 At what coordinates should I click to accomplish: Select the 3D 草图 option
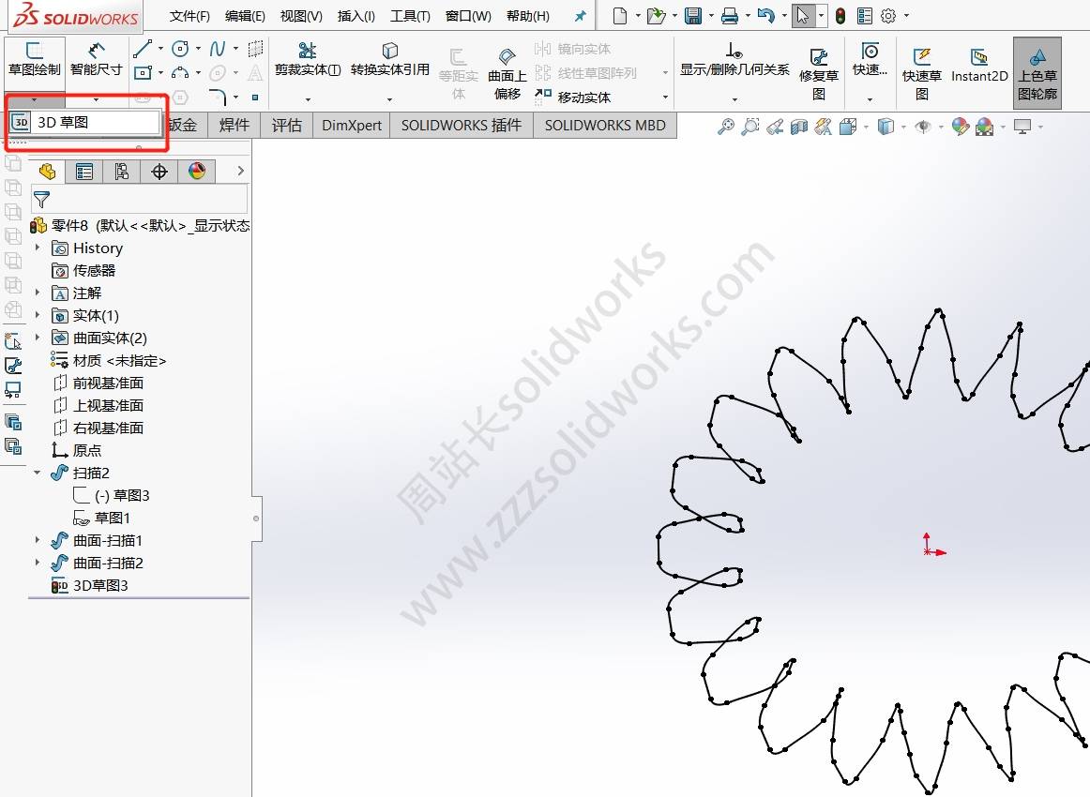pos(81,122)
